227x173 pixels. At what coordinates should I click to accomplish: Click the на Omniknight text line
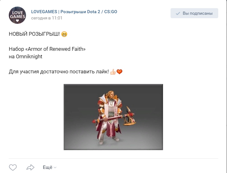pyautogui.click(x=25, y=57)
